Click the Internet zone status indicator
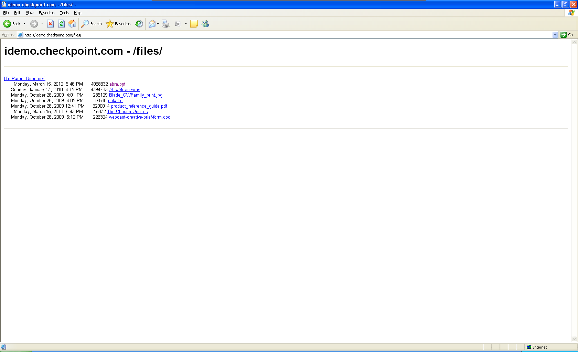The height and width of the screenshot is (352, 578). 537,347
